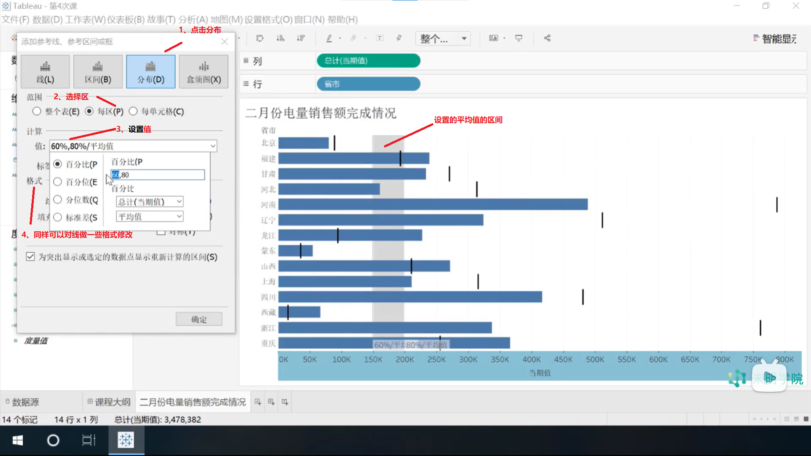Image resolution: width=811 pixels, height=456 pixels.
Task: Toggle the show mark labels icon
Action: 380,38
